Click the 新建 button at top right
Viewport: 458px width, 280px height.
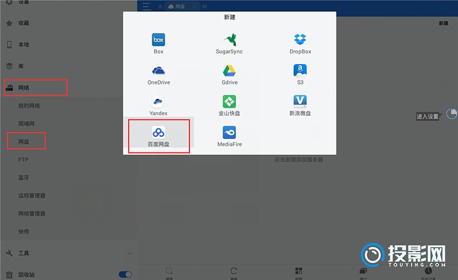click(443, 23)
